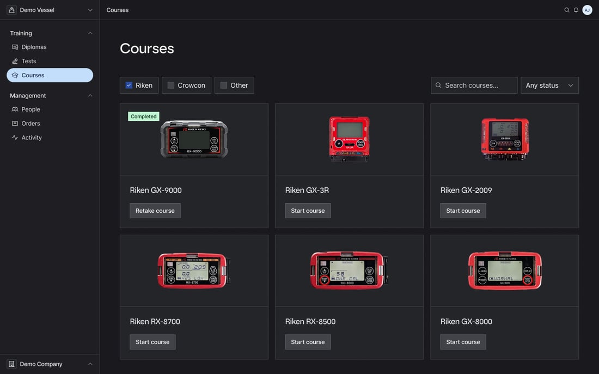Click the Activity sidebar icon

click(14, 137)
